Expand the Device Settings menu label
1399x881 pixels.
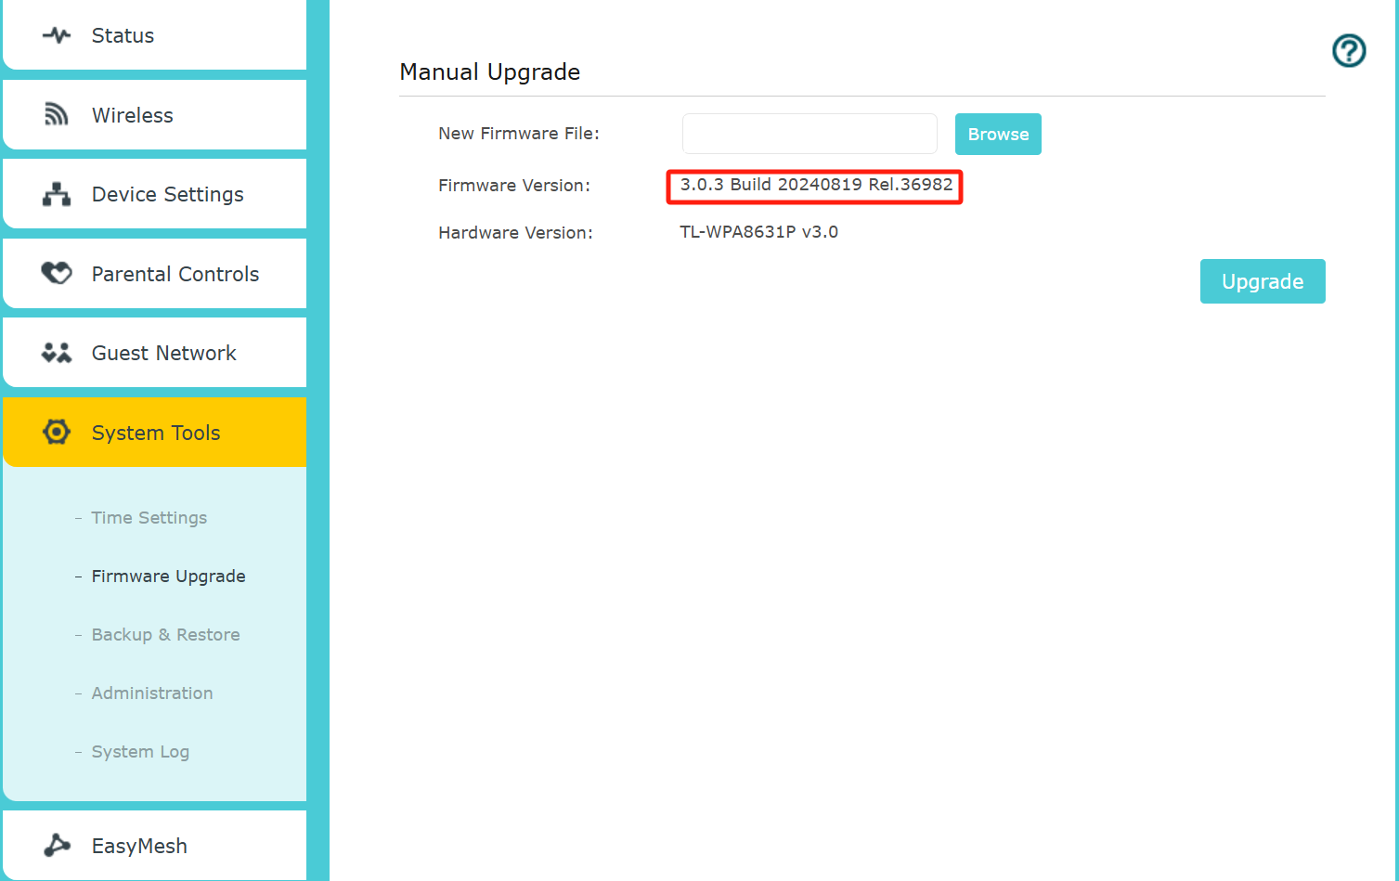coord(167,195)
